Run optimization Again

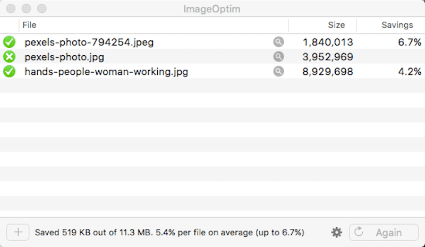(x=384, y=232)
